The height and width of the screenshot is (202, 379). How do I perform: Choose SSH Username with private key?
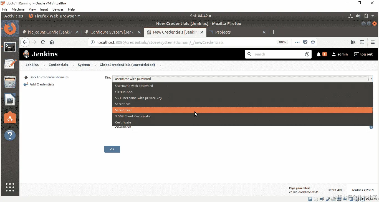click(242, 98)
